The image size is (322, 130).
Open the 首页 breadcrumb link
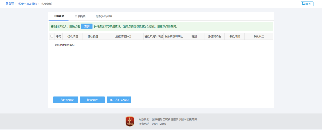(x=11, y=4)
